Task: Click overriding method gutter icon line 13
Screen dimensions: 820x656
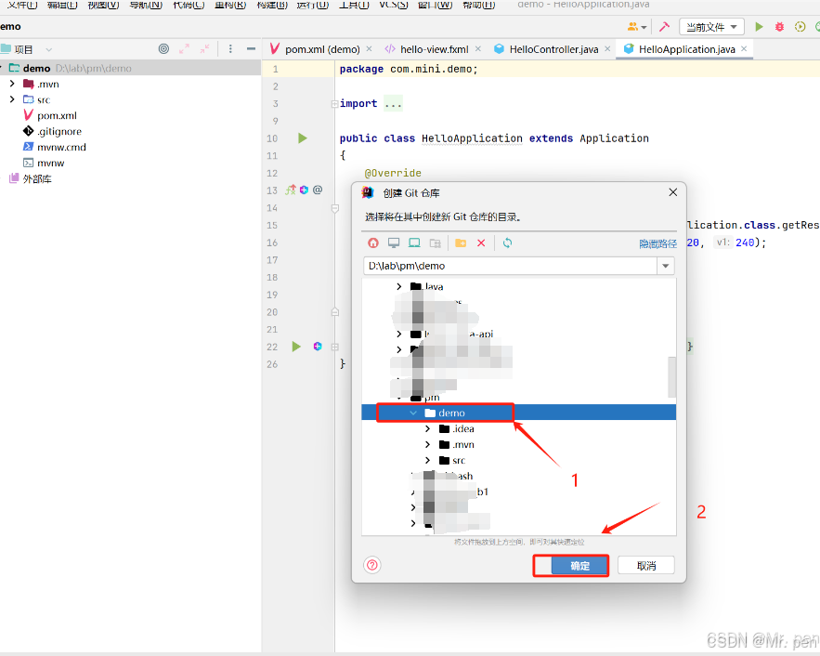Action: click(x=291, y=190)
